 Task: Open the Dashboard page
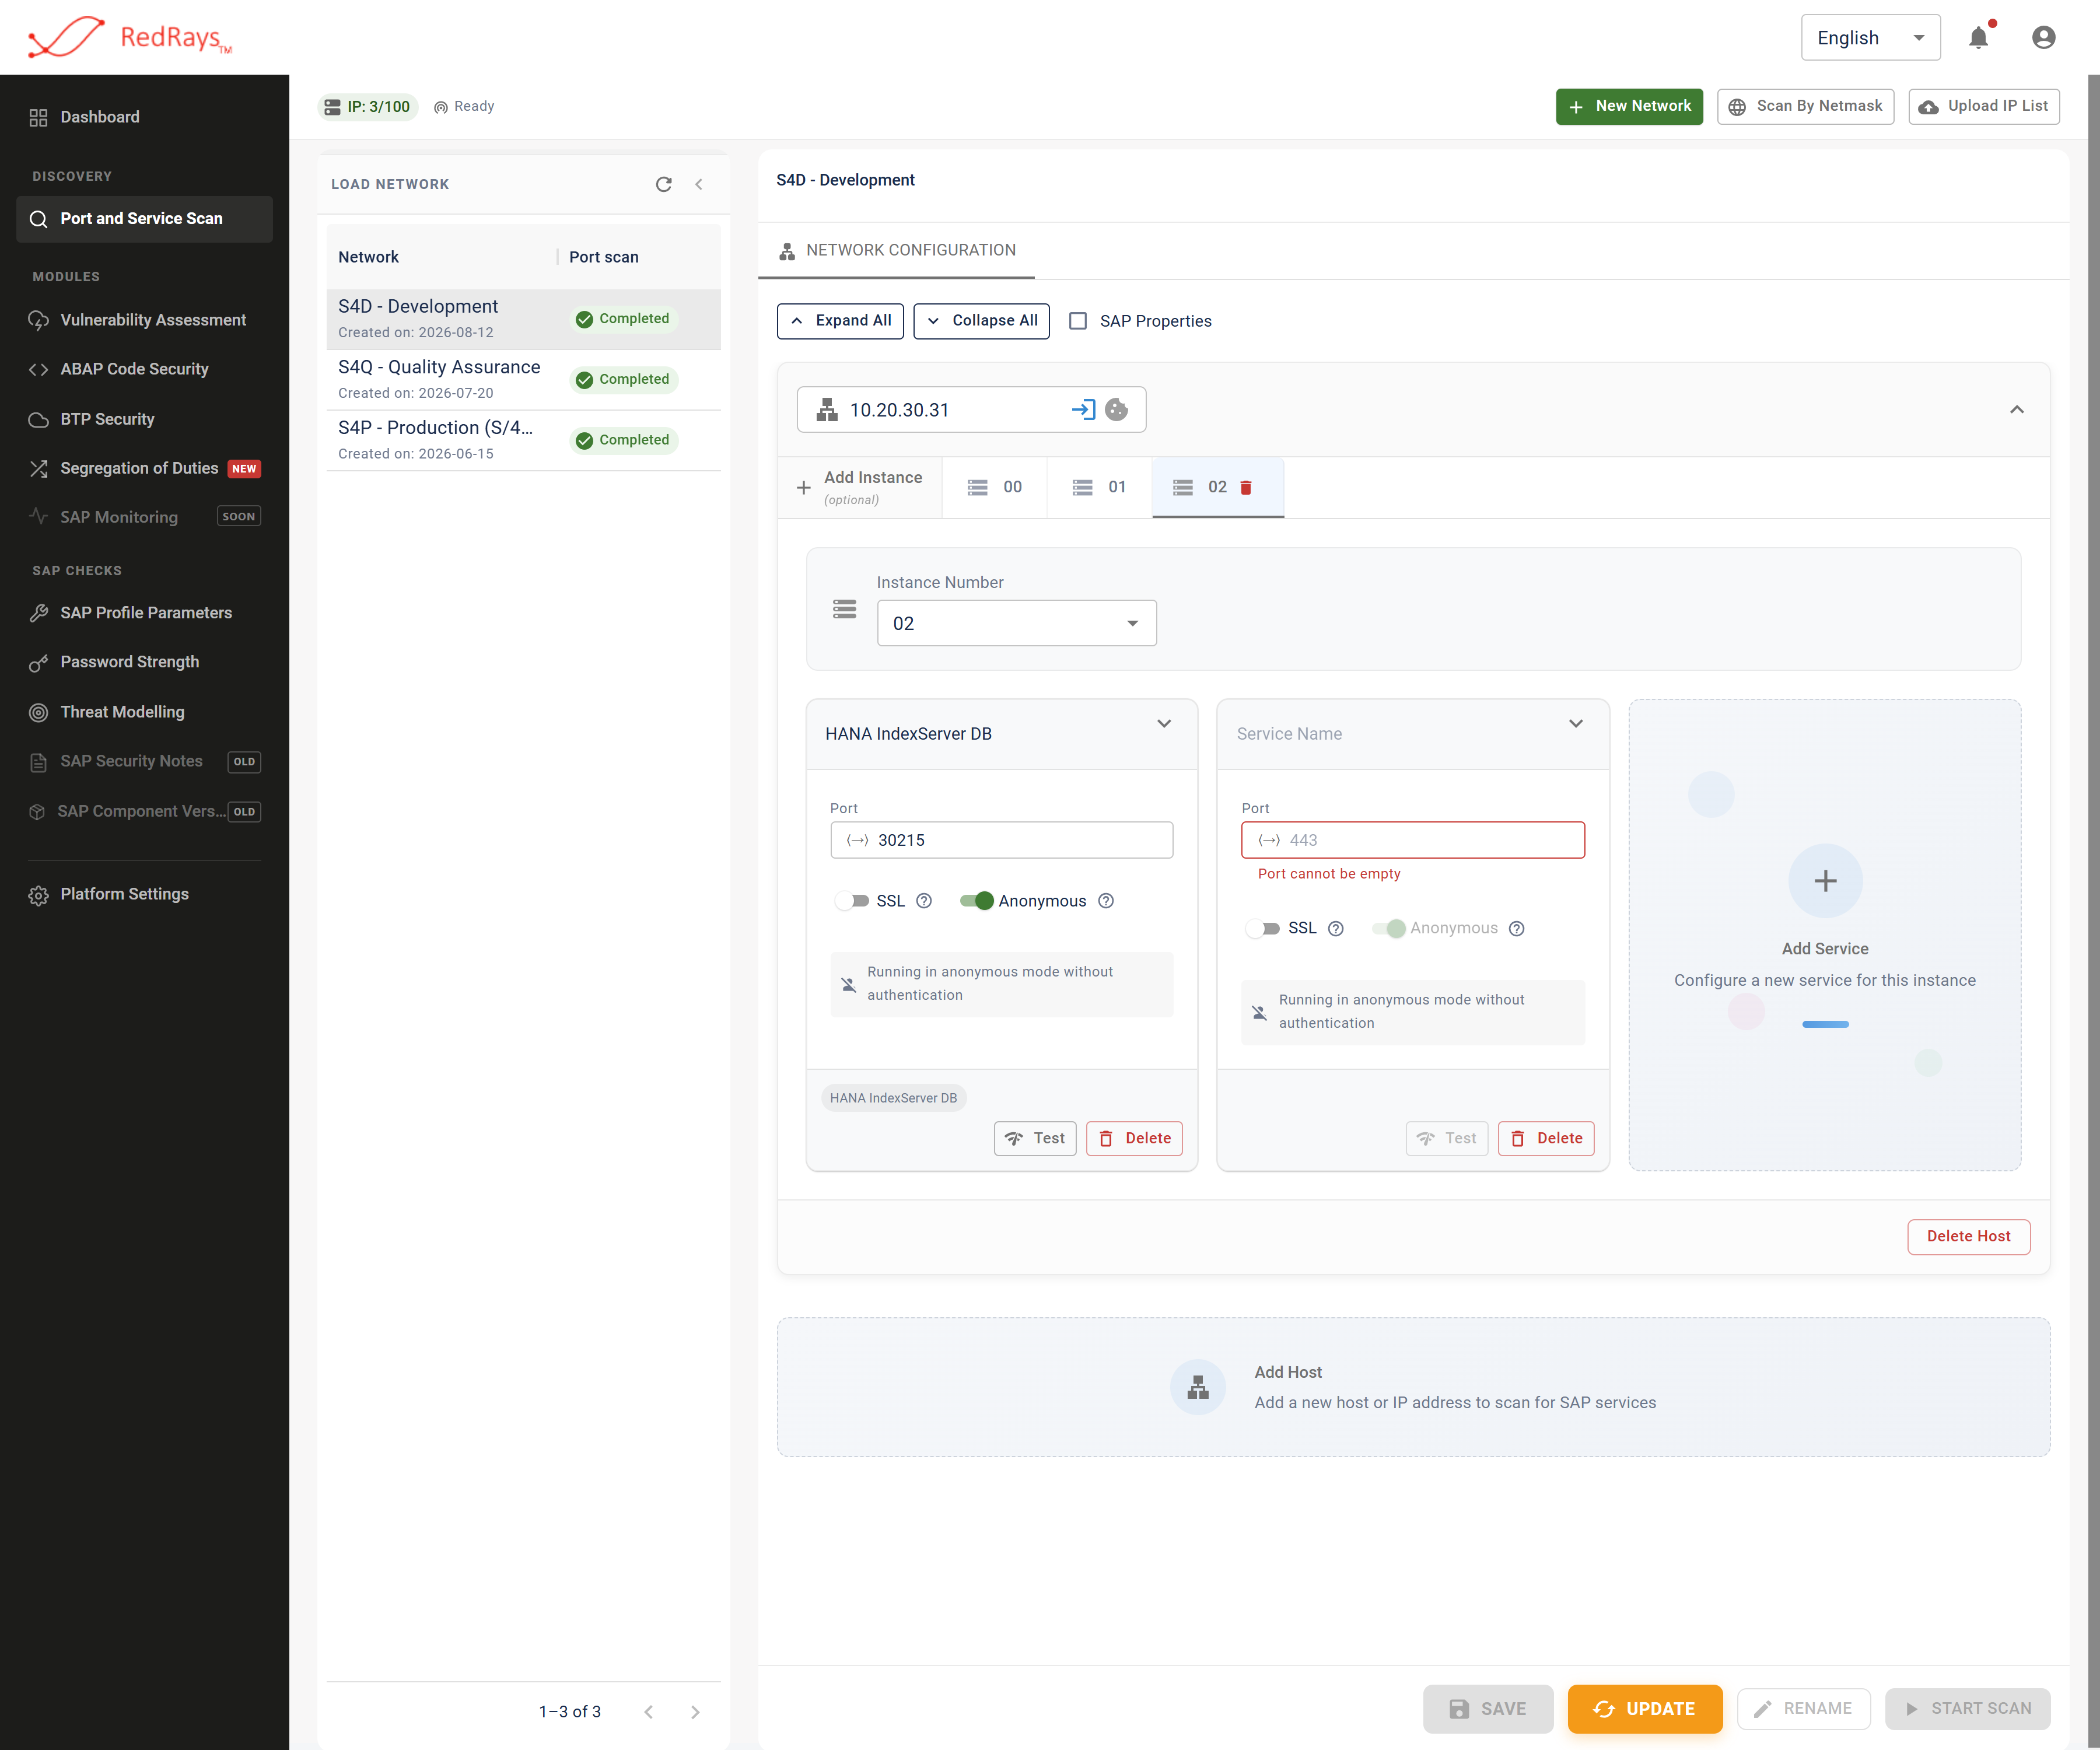144,117
